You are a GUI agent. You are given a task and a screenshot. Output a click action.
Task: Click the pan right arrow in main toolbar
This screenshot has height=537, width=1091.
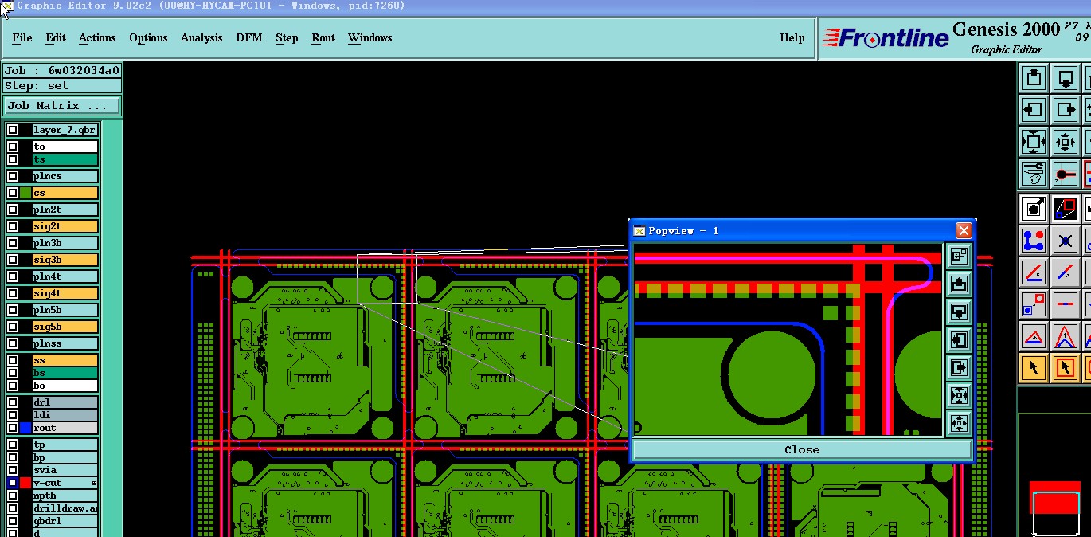coord(1066,109)
